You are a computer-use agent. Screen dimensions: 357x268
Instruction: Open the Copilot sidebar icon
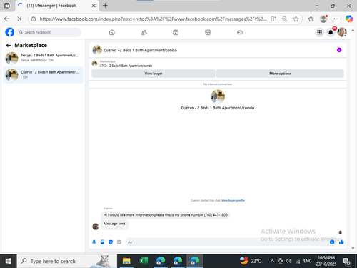click(349, 19)
